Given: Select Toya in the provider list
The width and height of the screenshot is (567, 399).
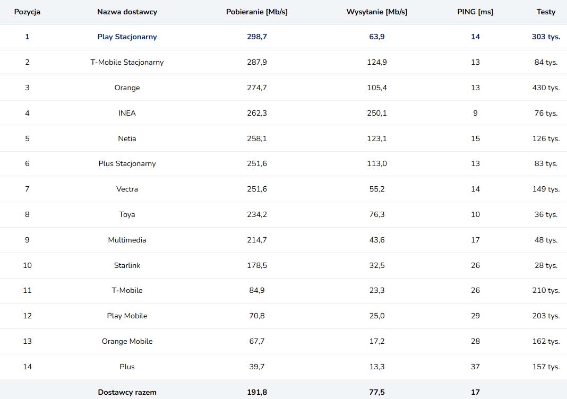Looking at the screenshot, I should pyautogui.click(x=127, y=214).
